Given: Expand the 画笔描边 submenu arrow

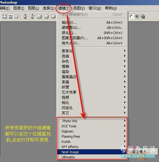Looking at the screenshot, I should (125, 77).
